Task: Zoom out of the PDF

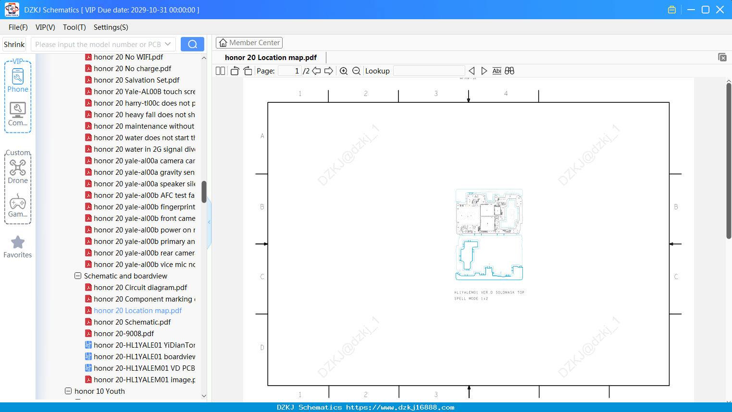Action: 356,71
